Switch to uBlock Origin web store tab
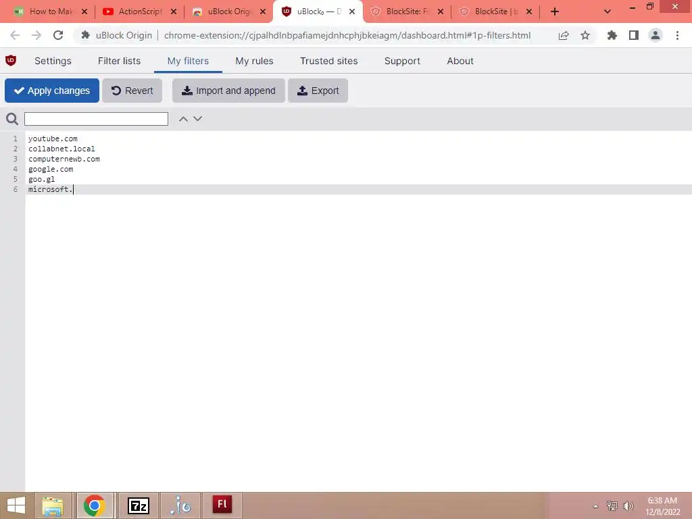This screenshot has width=692, height=519. (x=229, y=11)
